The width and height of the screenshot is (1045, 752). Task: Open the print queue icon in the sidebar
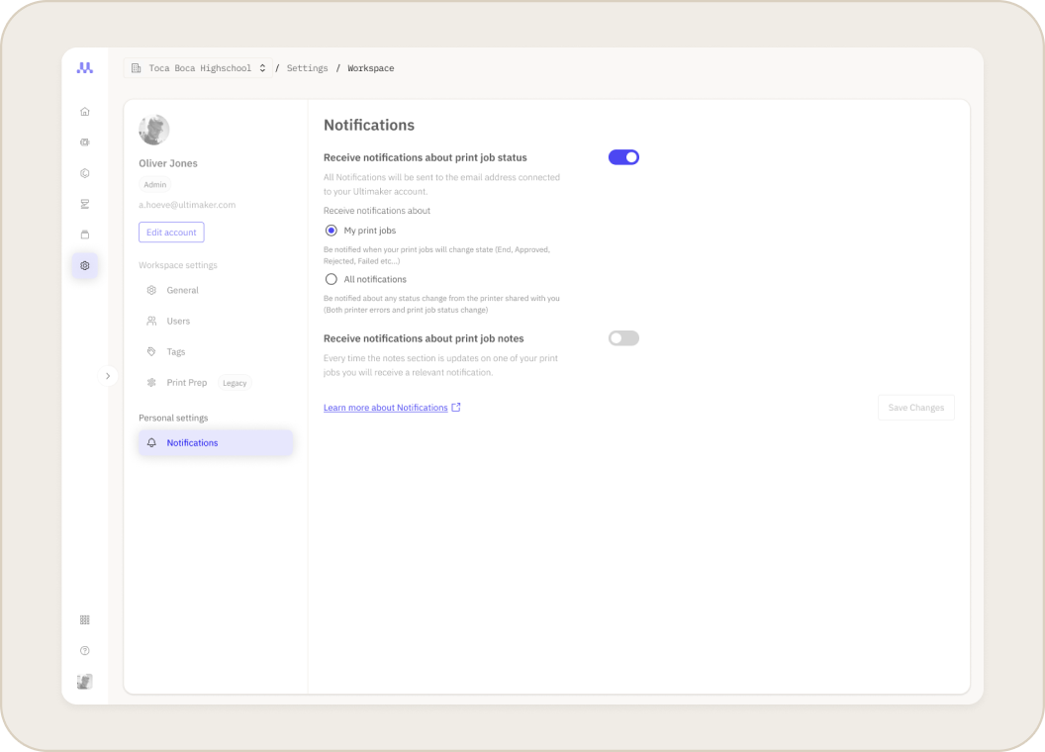click(x=85, y=204)
